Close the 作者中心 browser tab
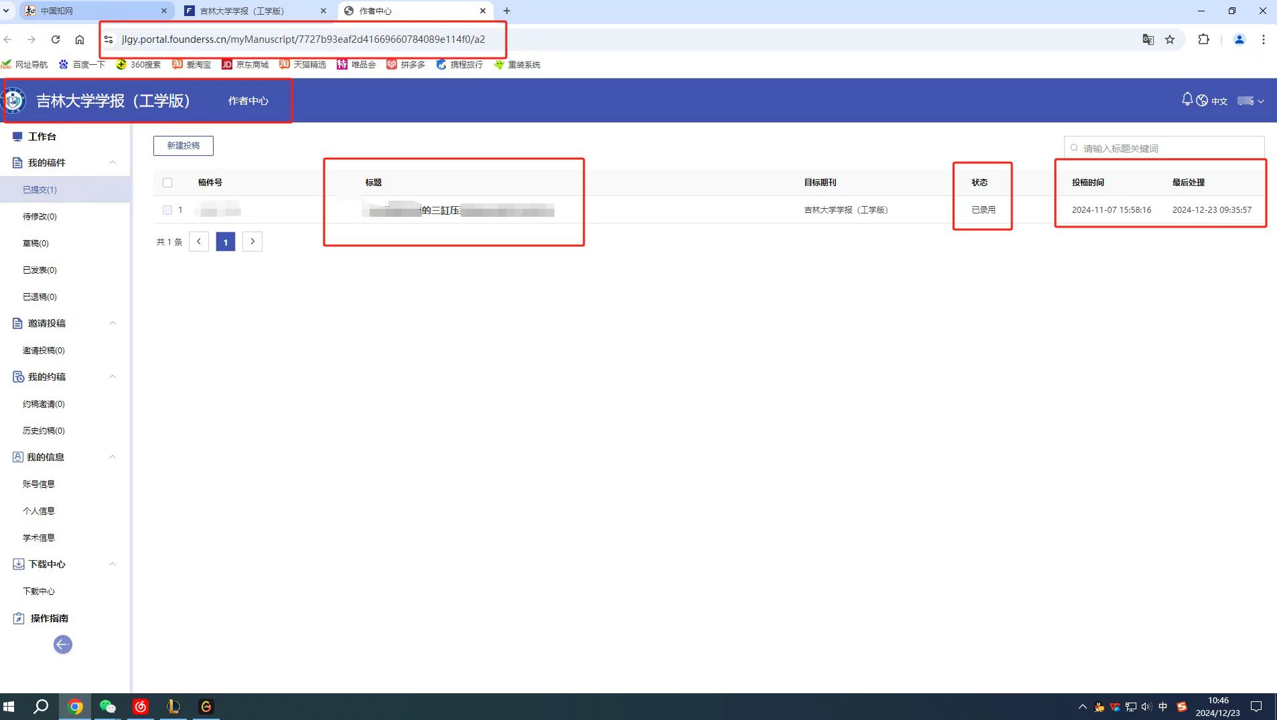 [483, 11]
